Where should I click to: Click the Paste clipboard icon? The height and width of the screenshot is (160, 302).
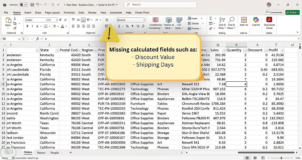[8, 20]
